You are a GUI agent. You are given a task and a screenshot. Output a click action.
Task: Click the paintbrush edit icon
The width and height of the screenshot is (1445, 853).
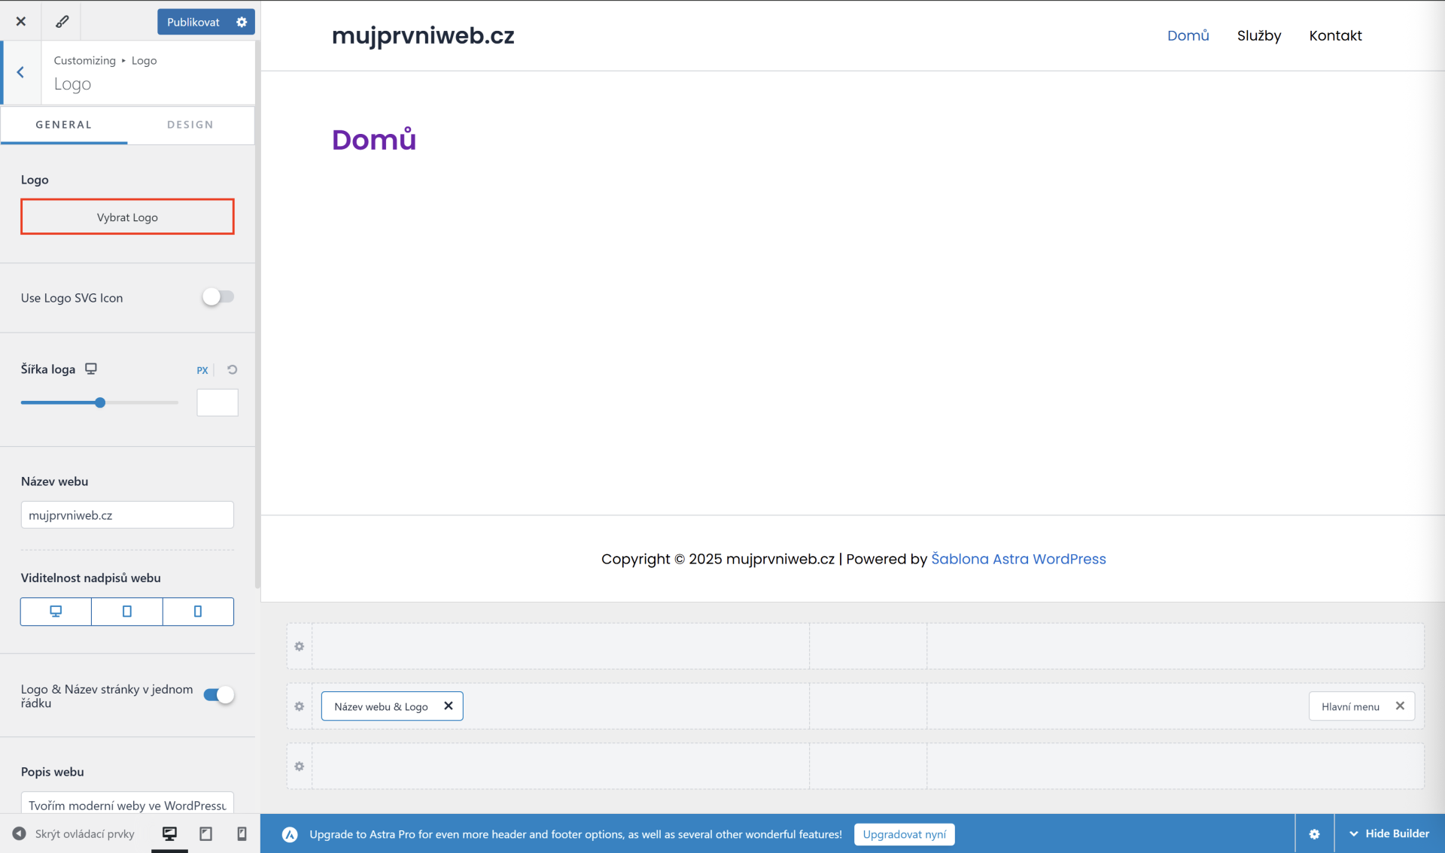coord(62,21)
